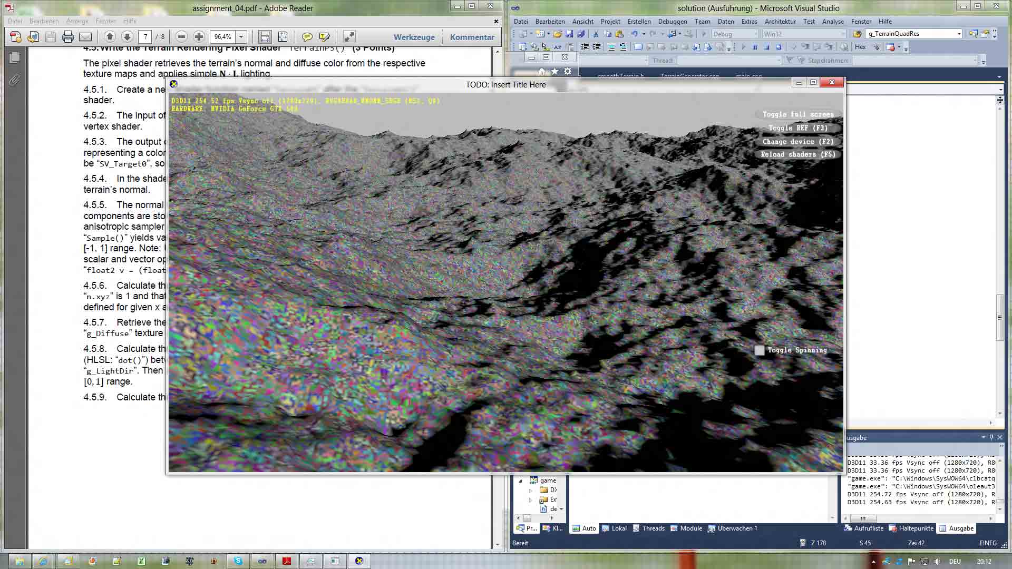Screen dimensions: 1012x569
Task: Switch to the Haltepunkte tab
Action: click(x=911, y=528)
